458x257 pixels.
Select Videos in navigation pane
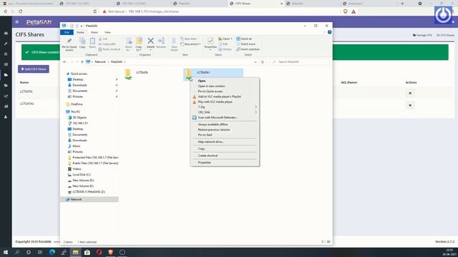(77, 169)
